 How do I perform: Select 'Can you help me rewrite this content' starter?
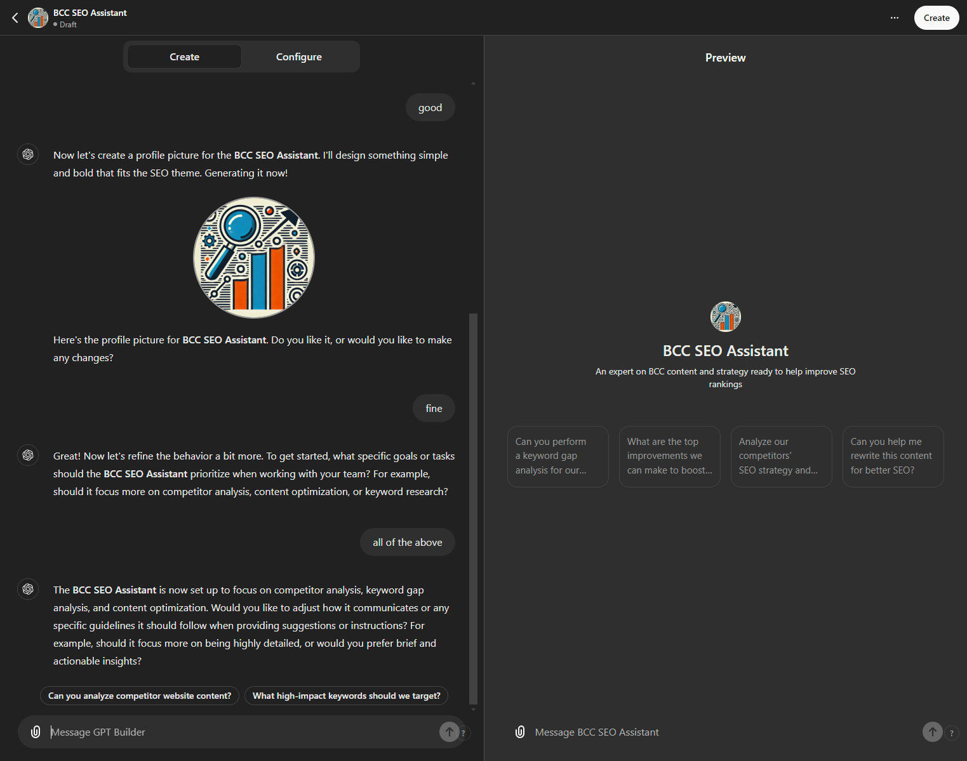[x=893, y=456]
